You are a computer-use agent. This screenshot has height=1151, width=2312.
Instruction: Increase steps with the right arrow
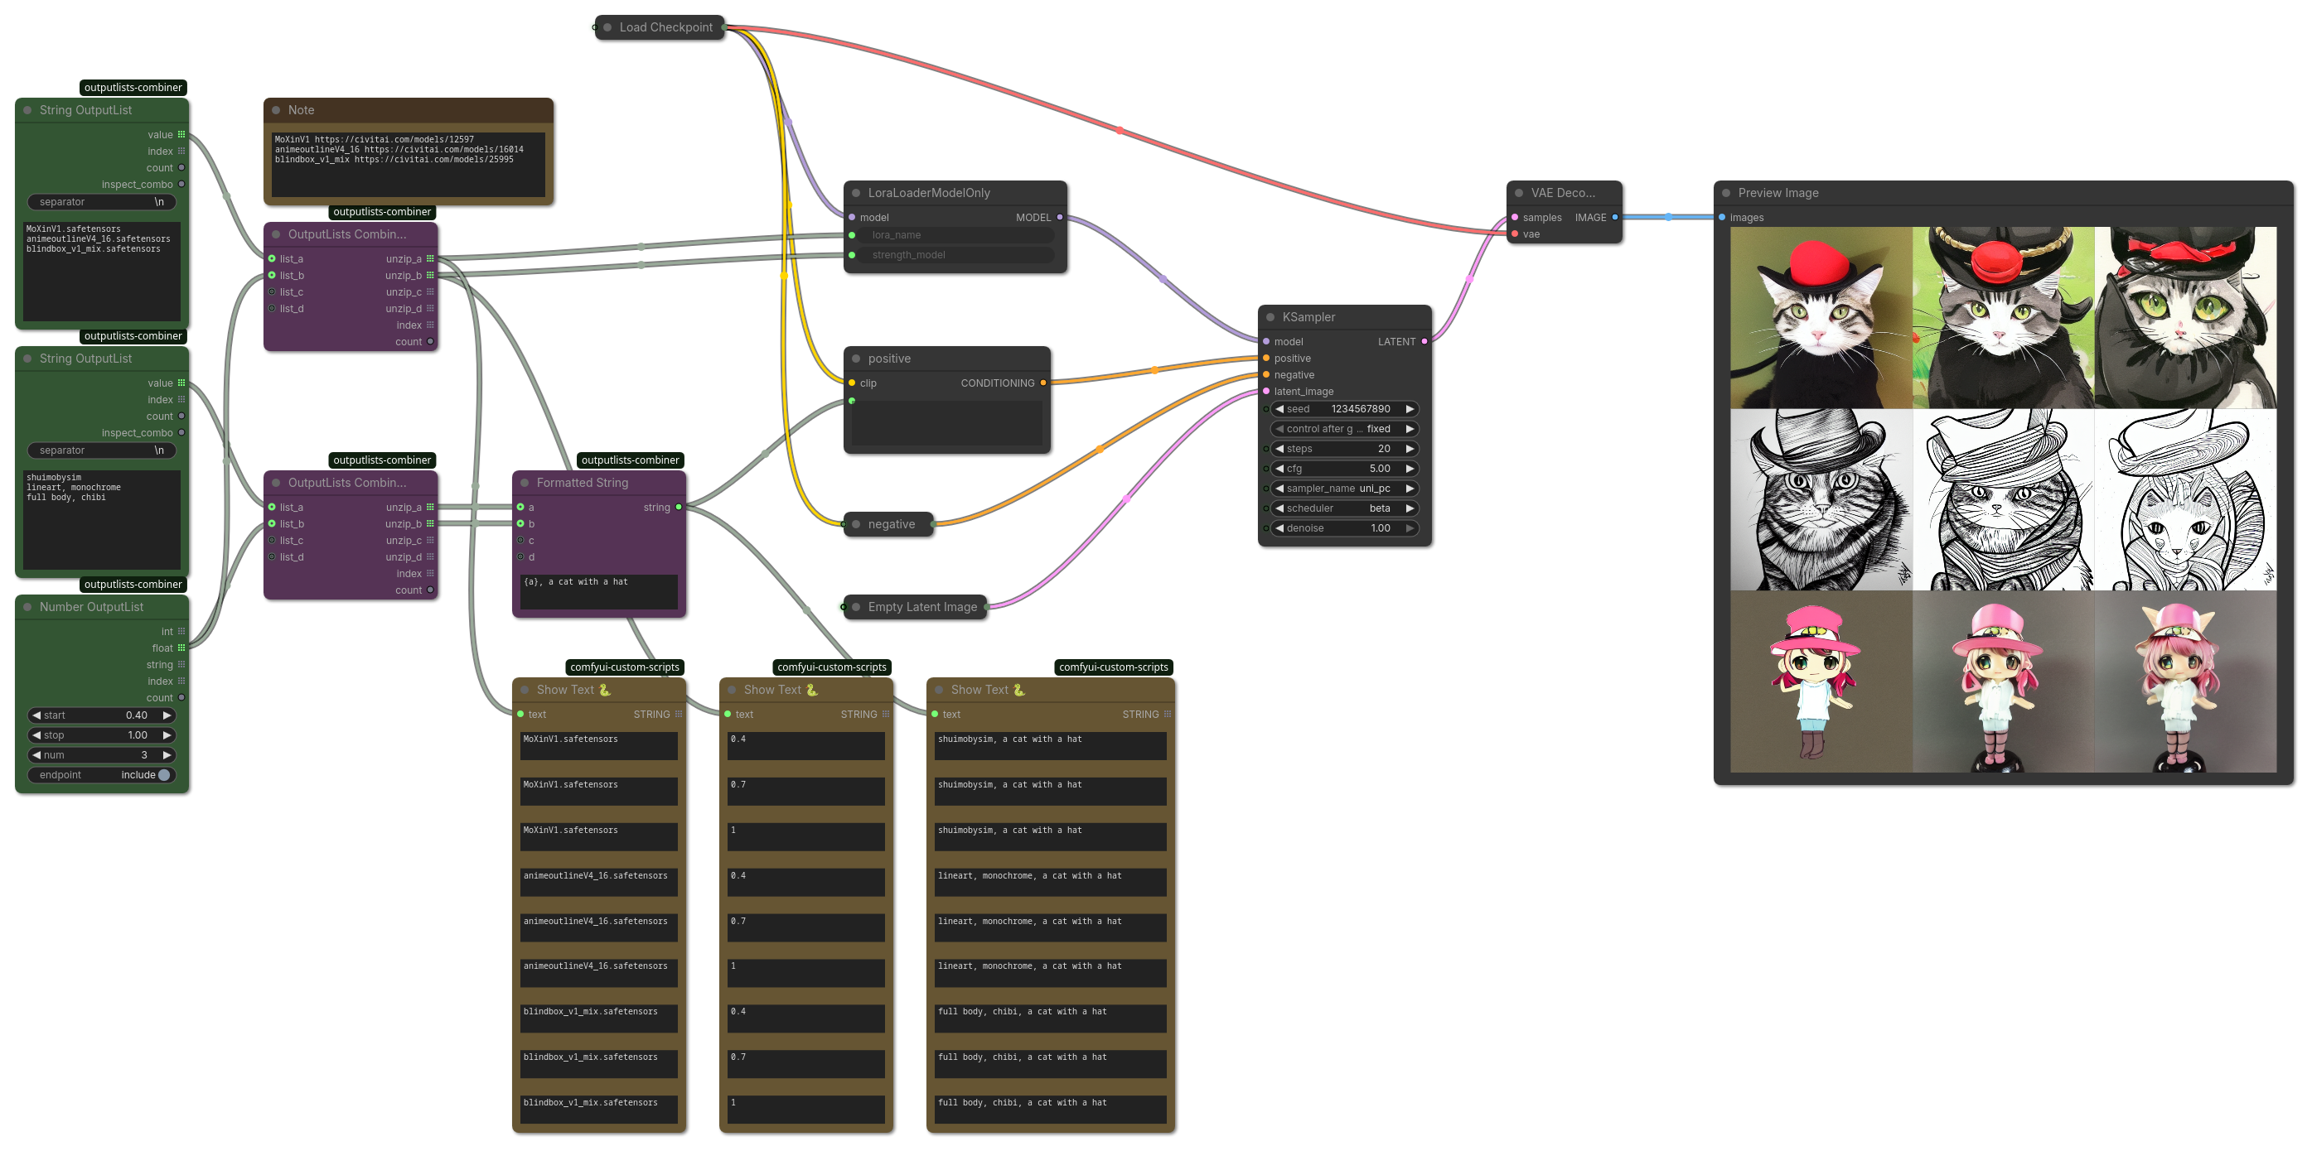pyautogui.click(x=1410, y=449)
